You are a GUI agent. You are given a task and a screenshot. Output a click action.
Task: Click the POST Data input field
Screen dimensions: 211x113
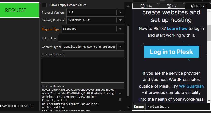[91, 38]
